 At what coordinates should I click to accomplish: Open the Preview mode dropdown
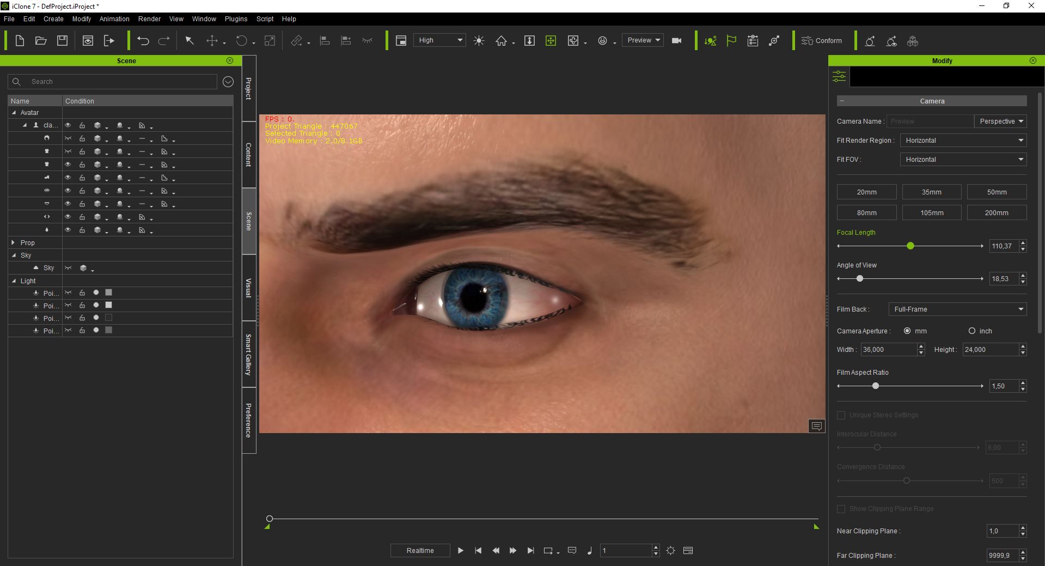click(x=643, y=40)
